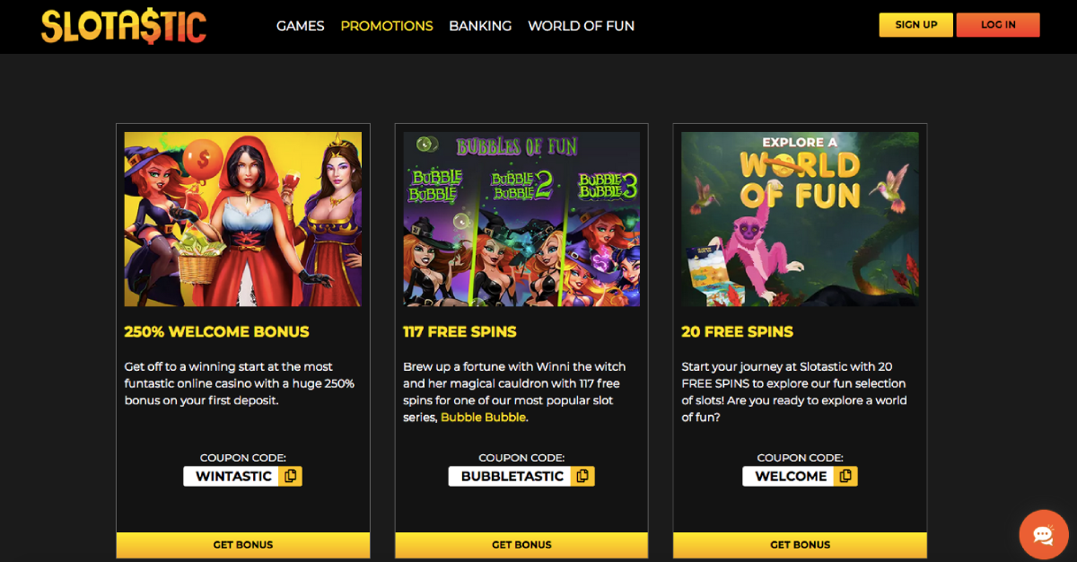Open the World of Fun menu item
The width and height of the screenshot is (1077, 562).
tap(582, 26)
